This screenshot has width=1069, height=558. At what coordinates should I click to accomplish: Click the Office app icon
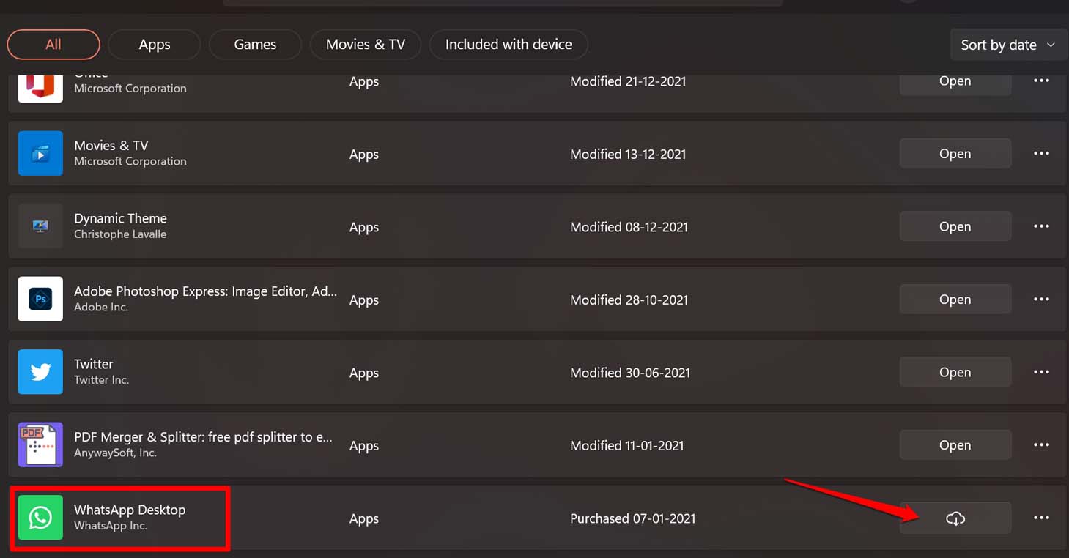40,87
